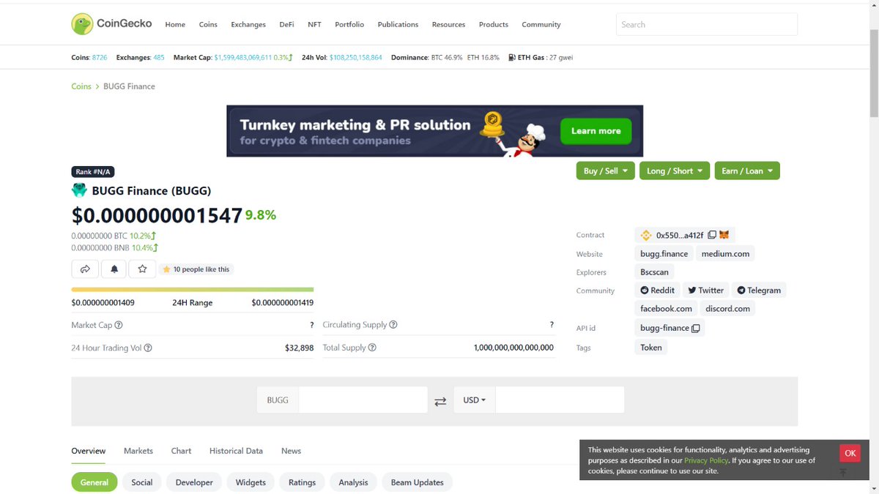Click the Coins breadcrumb link

[81, 86]
